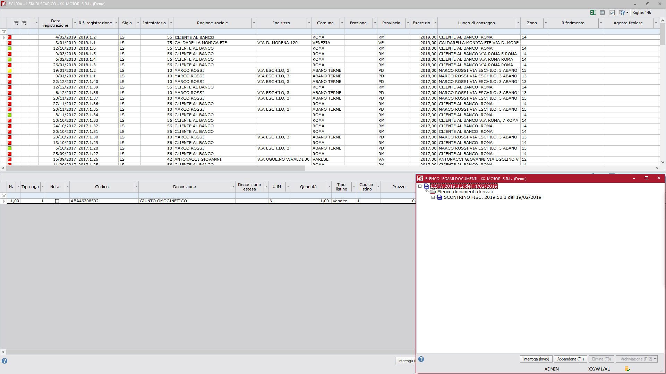Image resolution: width=666 pixels, height=374 pixels.
Task: Click the table view icon beside Excel
Action: 602,12
